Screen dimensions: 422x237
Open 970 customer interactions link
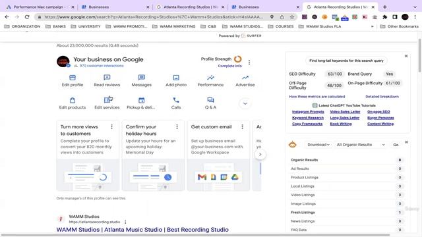coord(102,66)
